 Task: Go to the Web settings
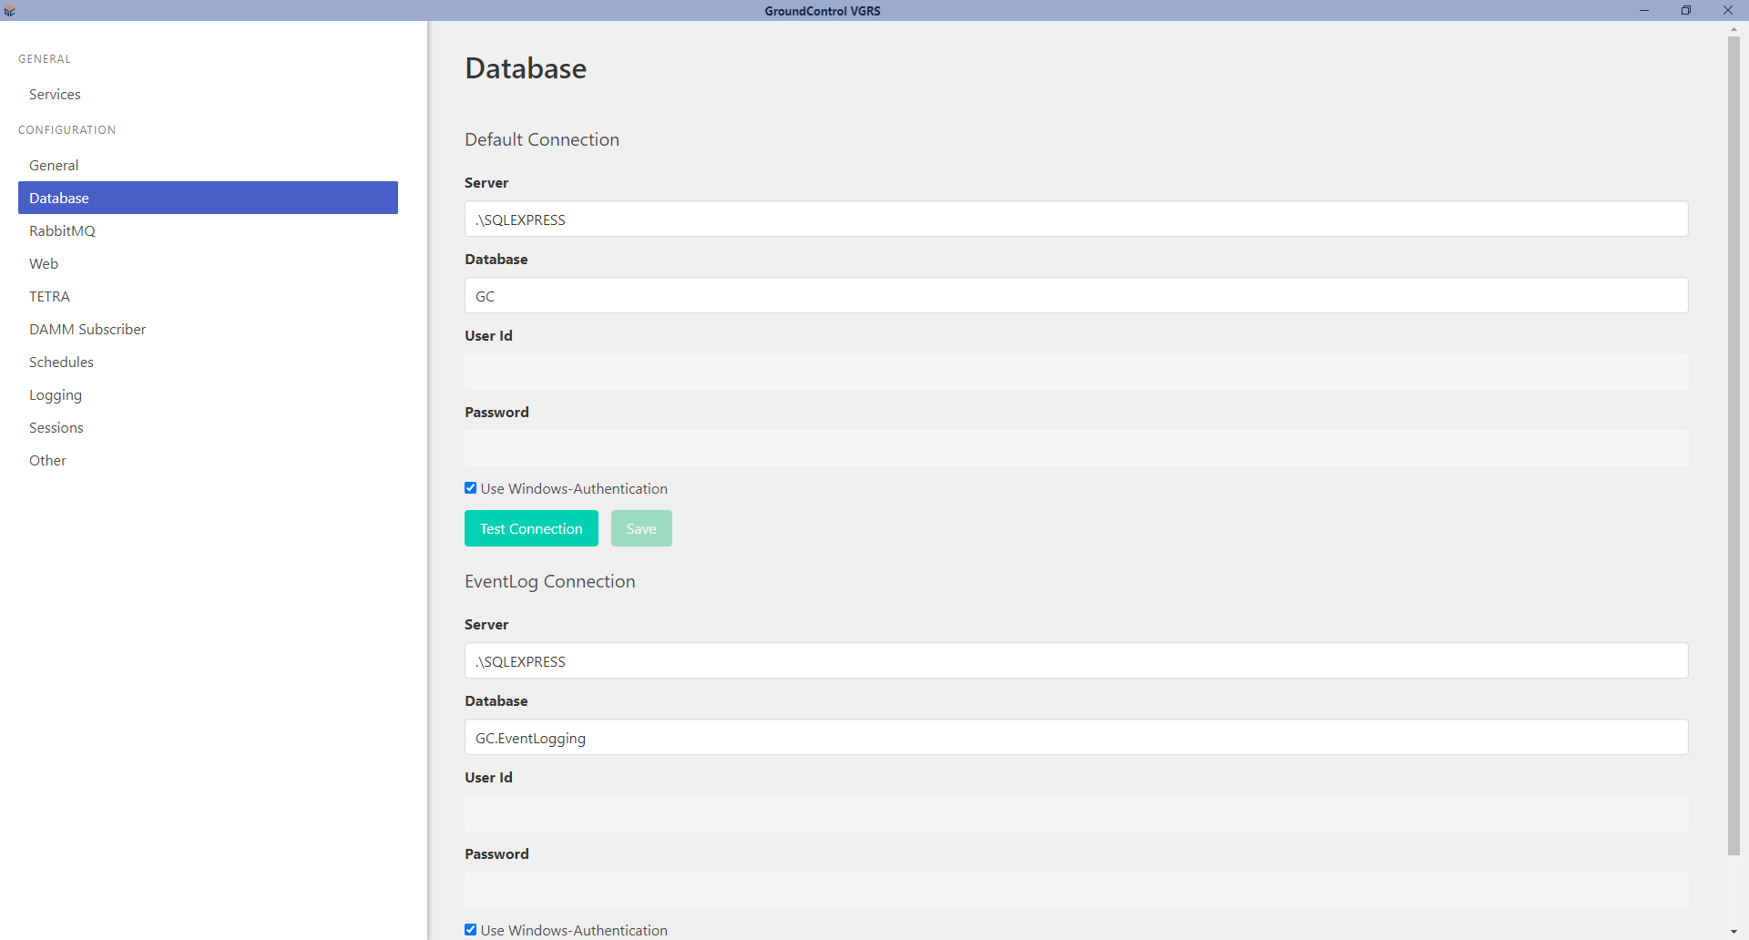[44, 264]
